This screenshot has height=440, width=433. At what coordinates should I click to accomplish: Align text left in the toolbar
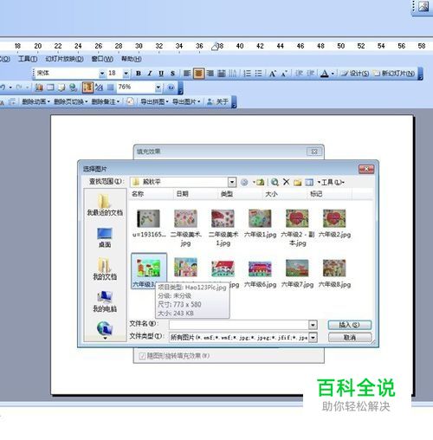(187, 74)
